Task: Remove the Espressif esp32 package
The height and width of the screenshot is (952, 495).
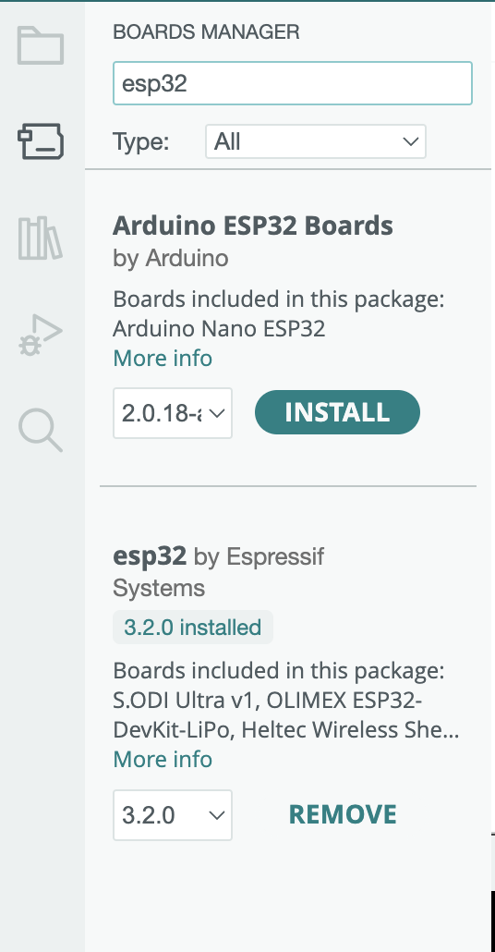Action: point(343,815)
